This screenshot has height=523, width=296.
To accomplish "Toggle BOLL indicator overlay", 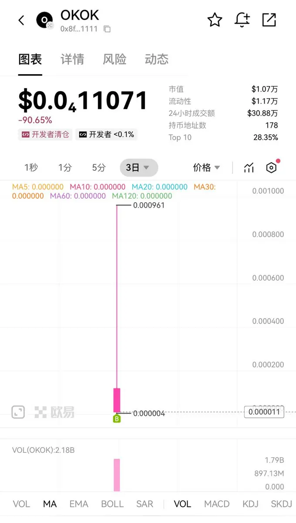I will tap(112, 504).
